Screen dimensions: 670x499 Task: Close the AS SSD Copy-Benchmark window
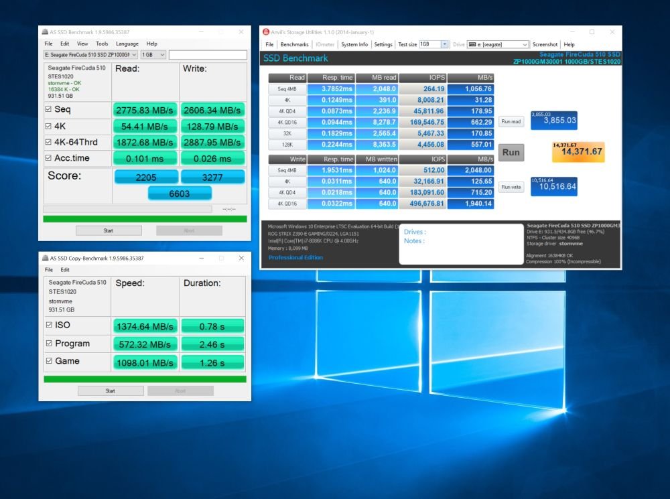[241, 258]
